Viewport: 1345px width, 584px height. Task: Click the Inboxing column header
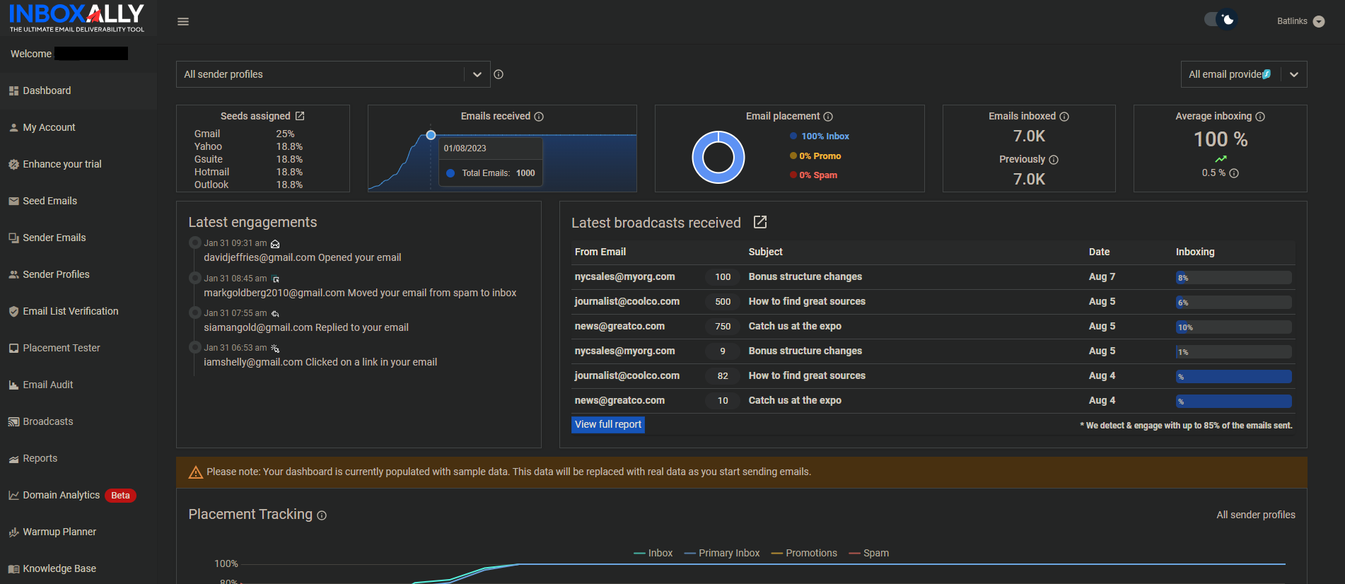click(x=1195, y=252)
